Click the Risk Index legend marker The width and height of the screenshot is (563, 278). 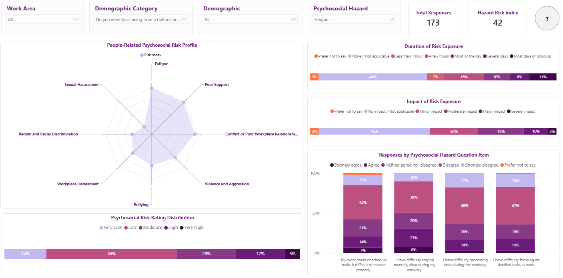point(142,55)
